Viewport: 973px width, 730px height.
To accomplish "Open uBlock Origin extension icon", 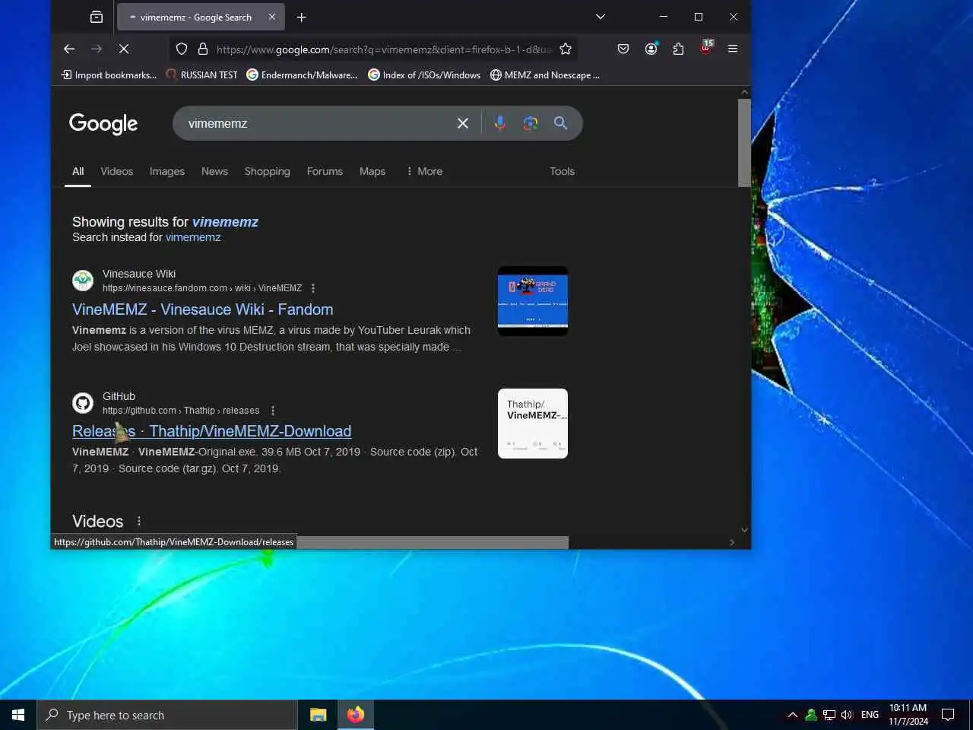I will [x=706, y=48].
